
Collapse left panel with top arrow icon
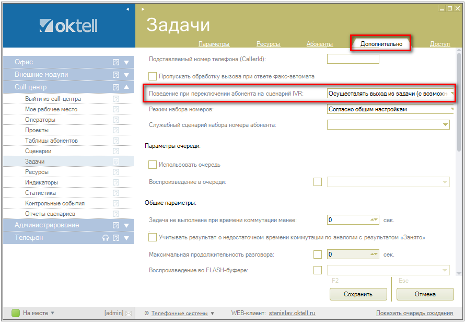128,9
